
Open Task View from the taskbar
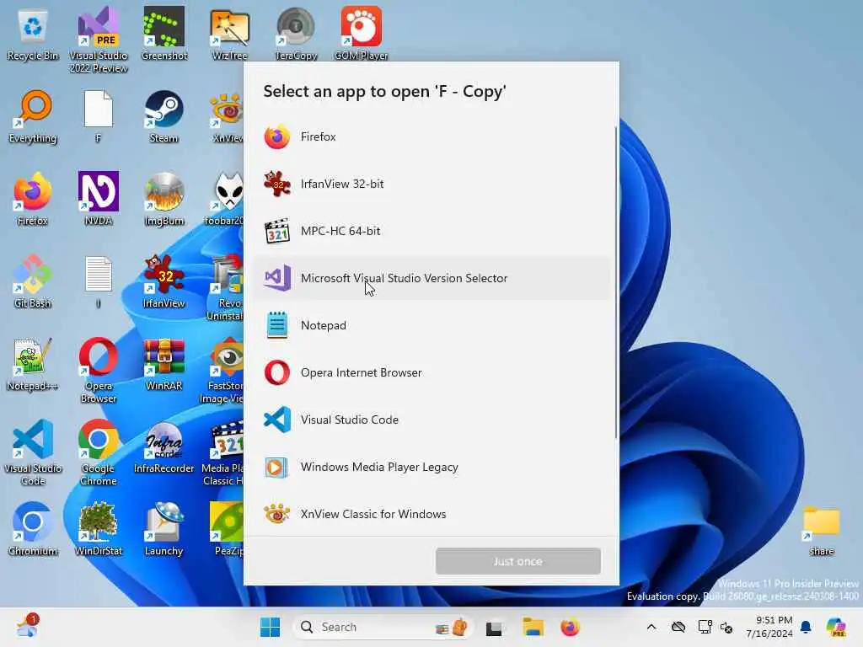pos(494,627)
